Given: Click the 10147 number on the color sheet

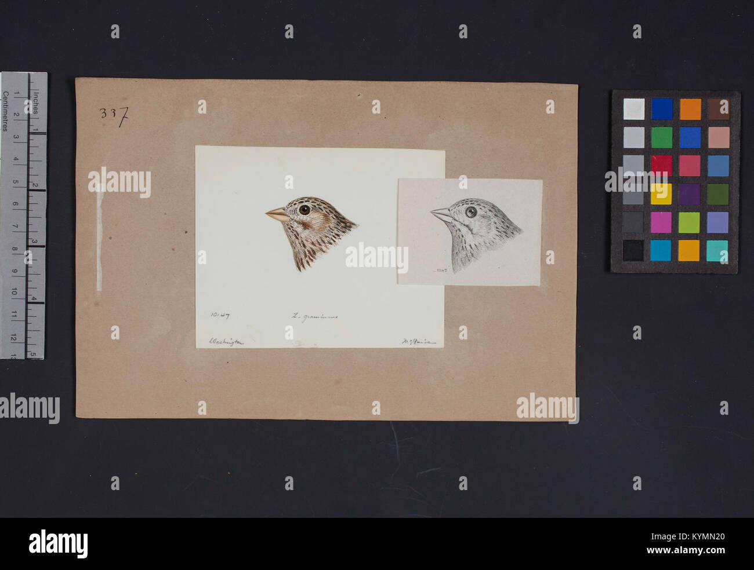Looking at the screenshot, I should tap(220, 316).
